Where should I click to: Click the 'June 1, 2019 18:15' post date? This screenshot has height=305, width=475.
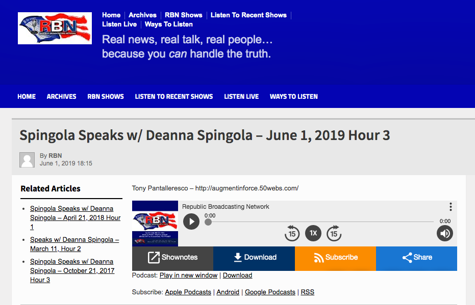click(x=66, y=163)
